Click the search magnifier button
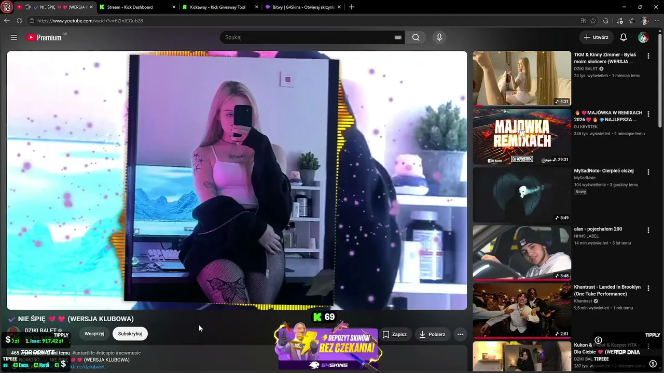This screenshot has width=664, height=373. (x=416, y=37)
